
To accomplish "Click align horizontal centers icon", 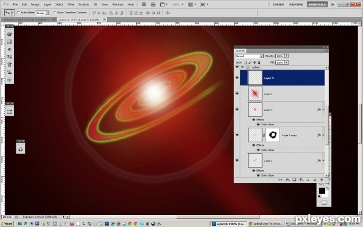I will coord(116,13).
